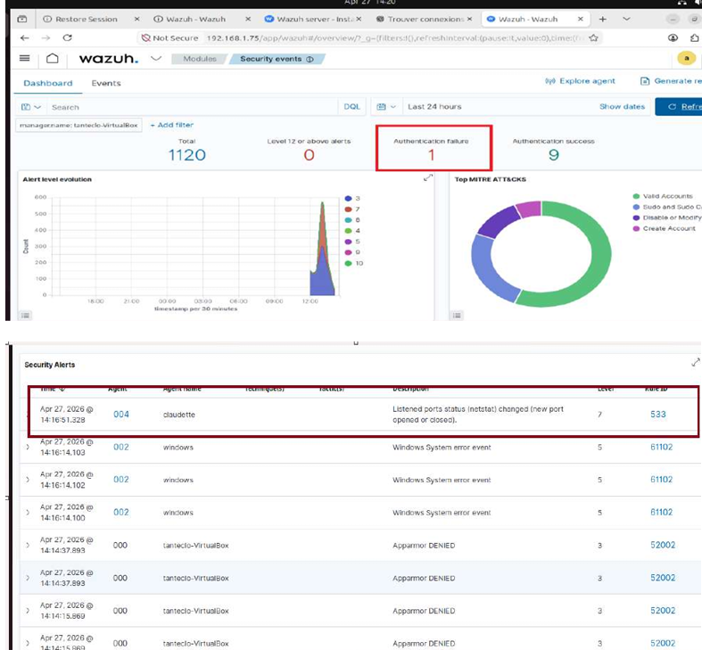
Task: Open rule 61102 in 14:16:14.103 row
Action: coord(662,447)
